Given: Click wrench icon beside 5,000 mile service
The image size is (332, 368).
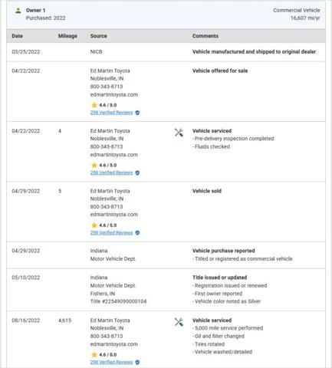Looking at the screenshot, I should 179,322.
